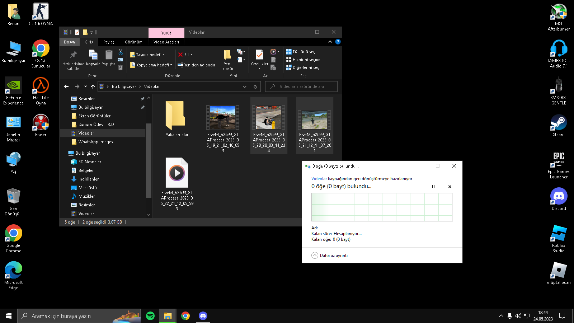Go up one folder level arrow
This screenshot has height=323, width=574.
pos(93,86)
